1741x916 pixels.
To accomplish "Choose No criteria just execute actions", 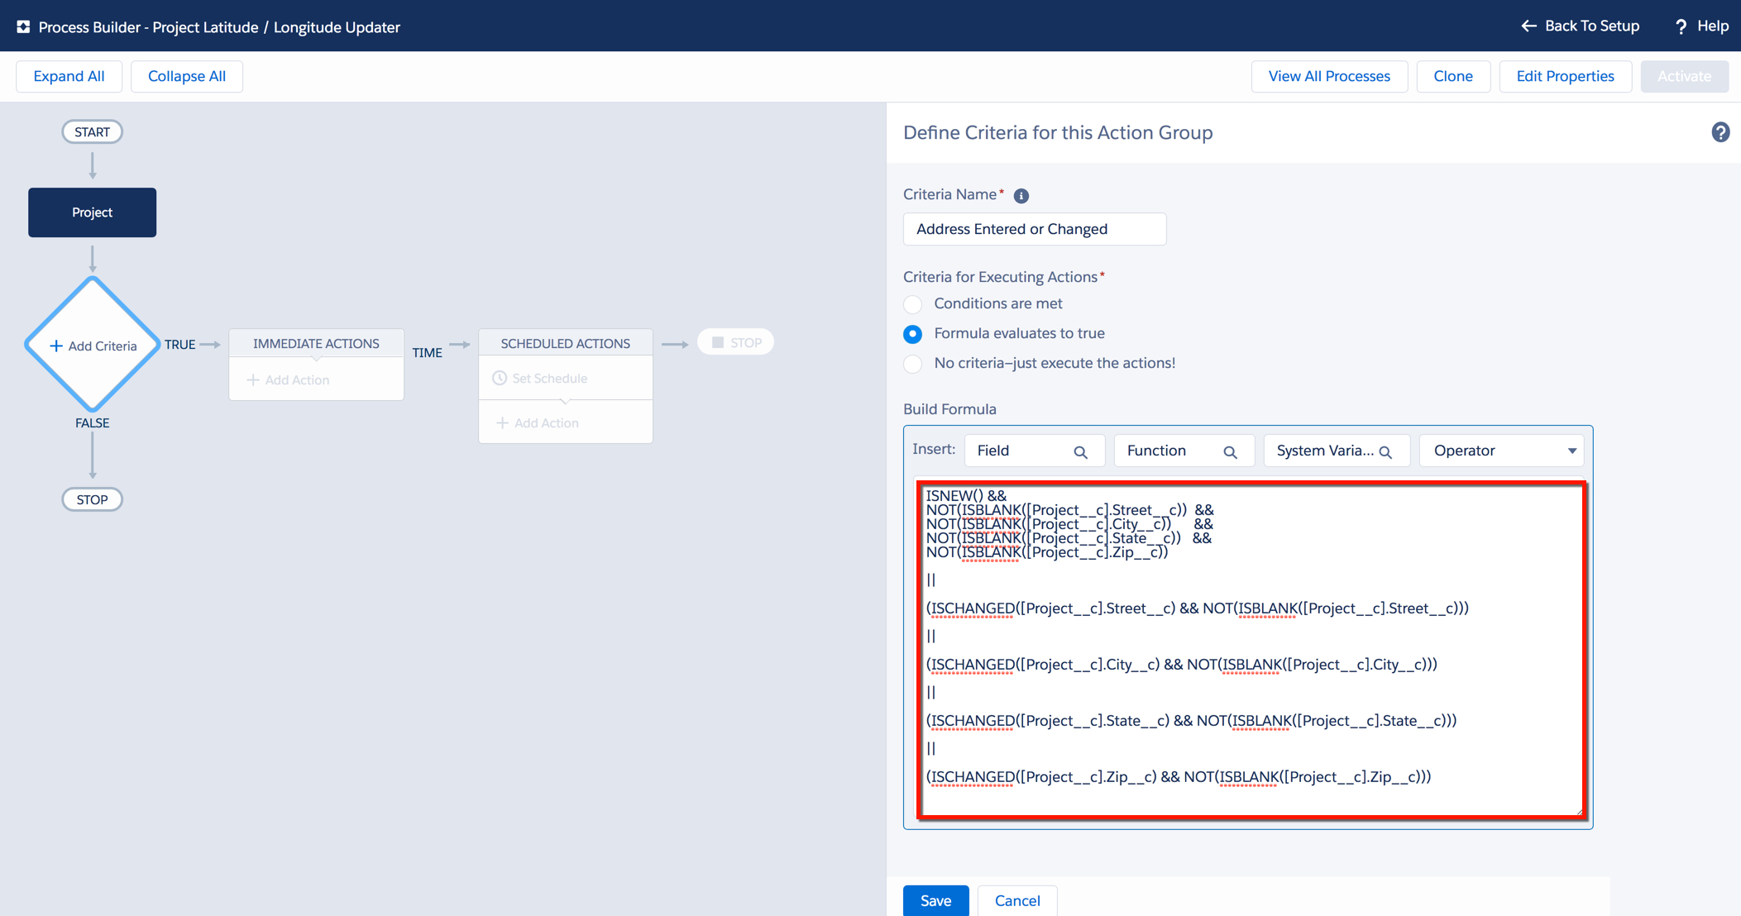I will pyautogui.click(x=913, y=364).
